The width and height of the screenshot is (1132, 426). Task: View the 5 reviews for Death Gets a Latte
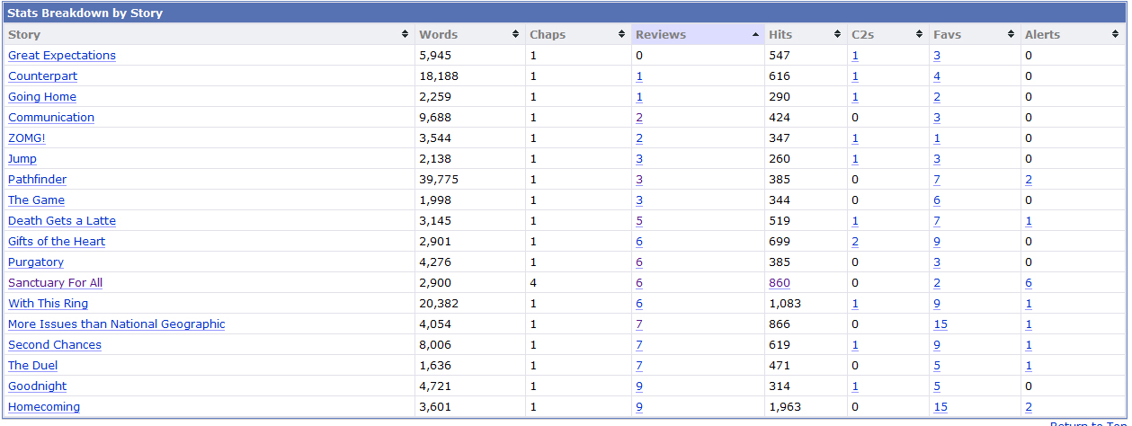click(x=639, y=221)
